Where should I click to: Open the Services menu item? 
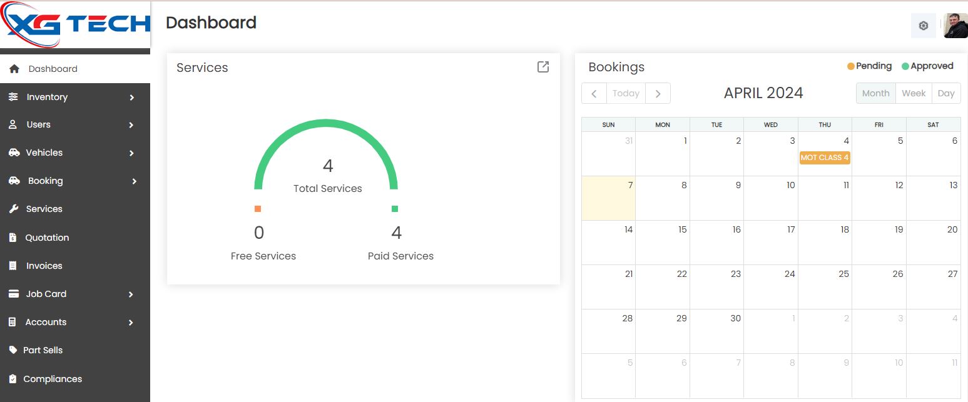[75, 209]
